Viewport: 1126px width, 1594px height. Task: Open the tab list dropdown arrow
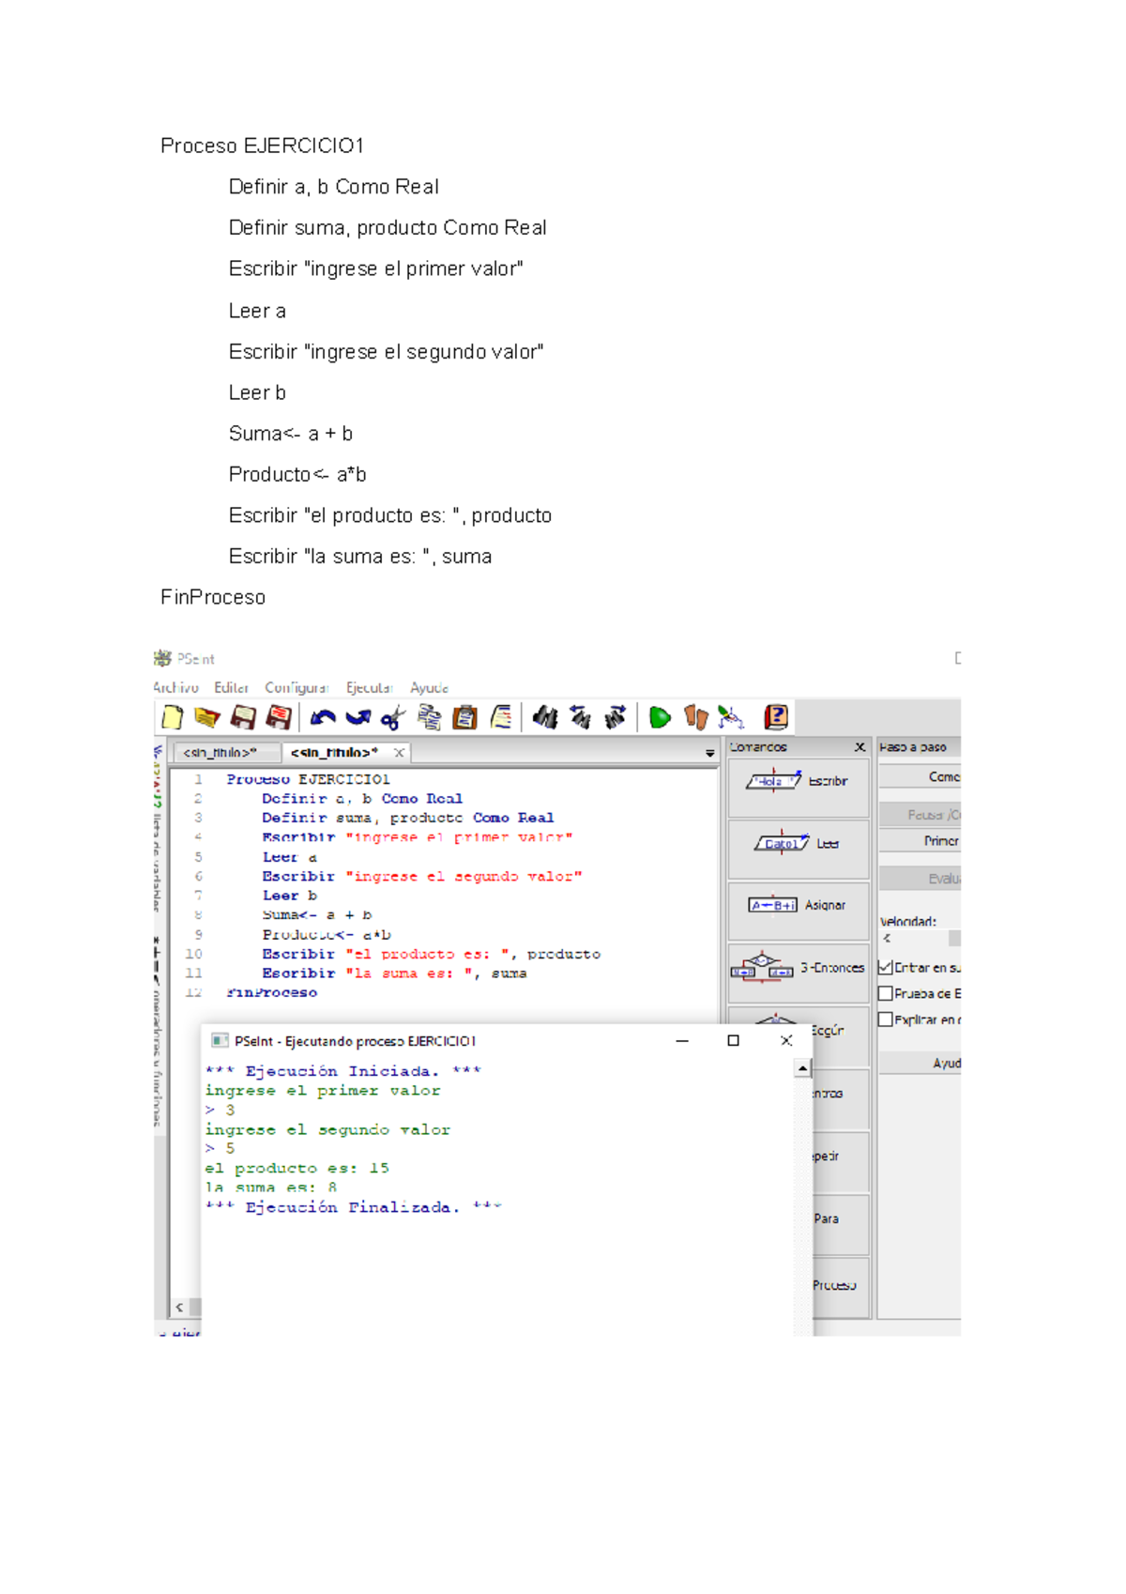click(710, 753)
